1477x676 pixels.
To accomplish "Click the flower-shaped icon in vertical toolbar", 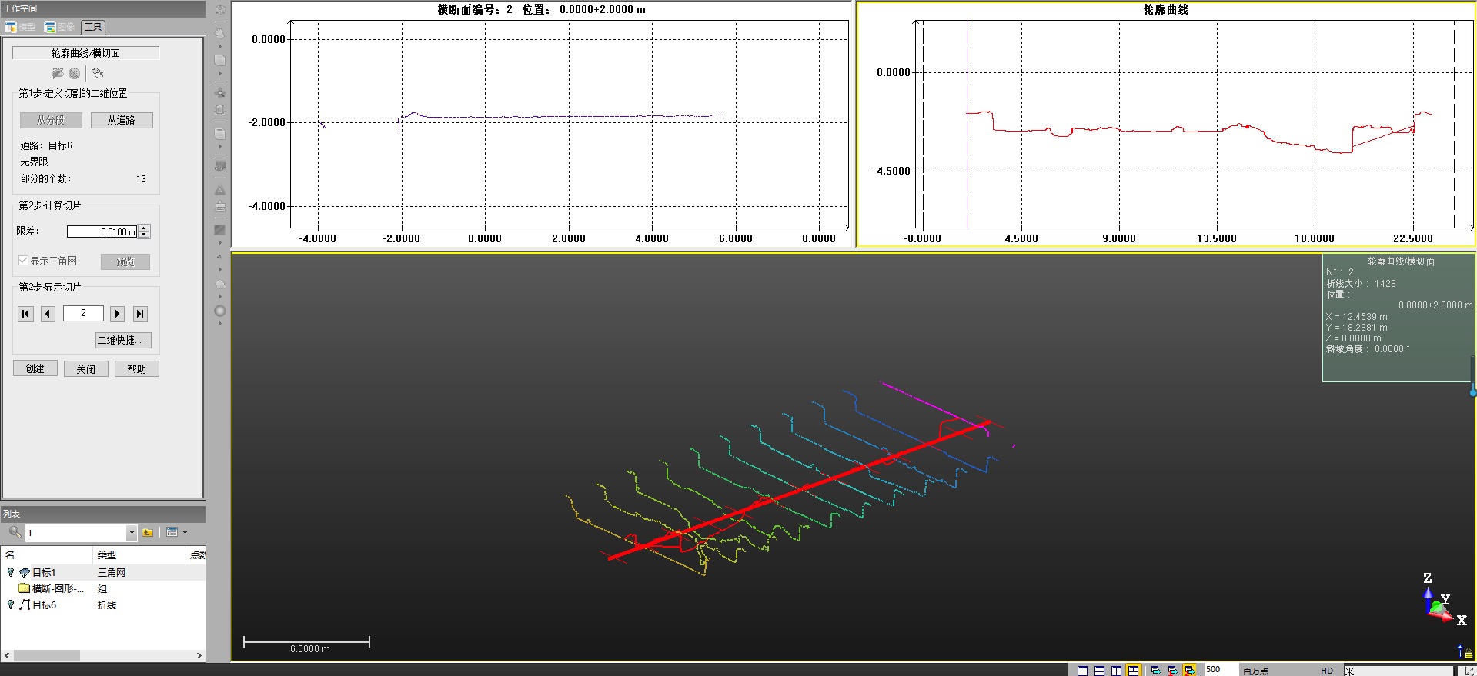I will pyautogui.click(x=220, y=92).
